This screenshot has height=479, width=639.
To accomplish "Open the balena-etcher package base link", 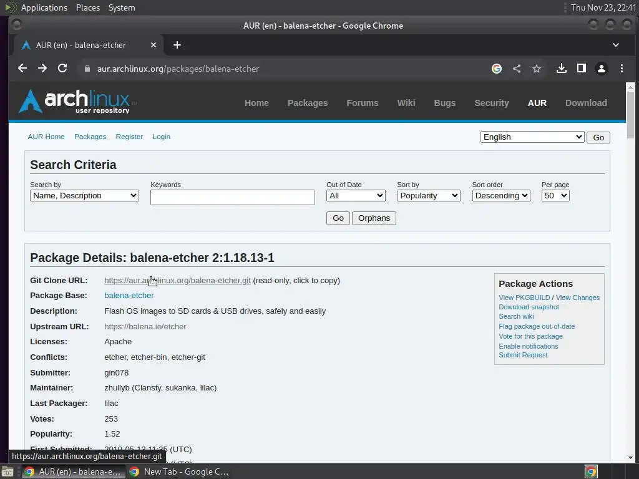I will (x=129, y=295).
